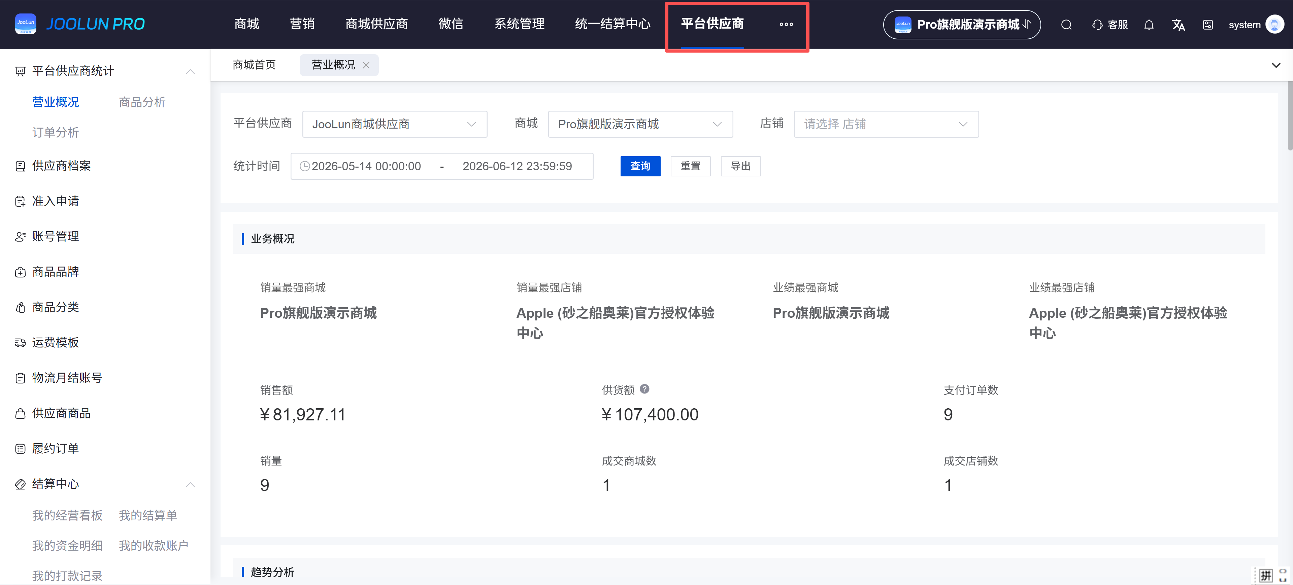Image resolution: width=1293 pixels, height=585 pixels.
Task: Expand the tabs bar chevron dropdown
Action: coord(1275,65)
